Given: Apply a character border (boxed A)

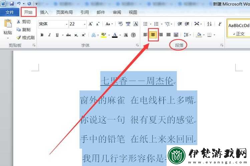Looking at the screenshot, I should 136,24.
